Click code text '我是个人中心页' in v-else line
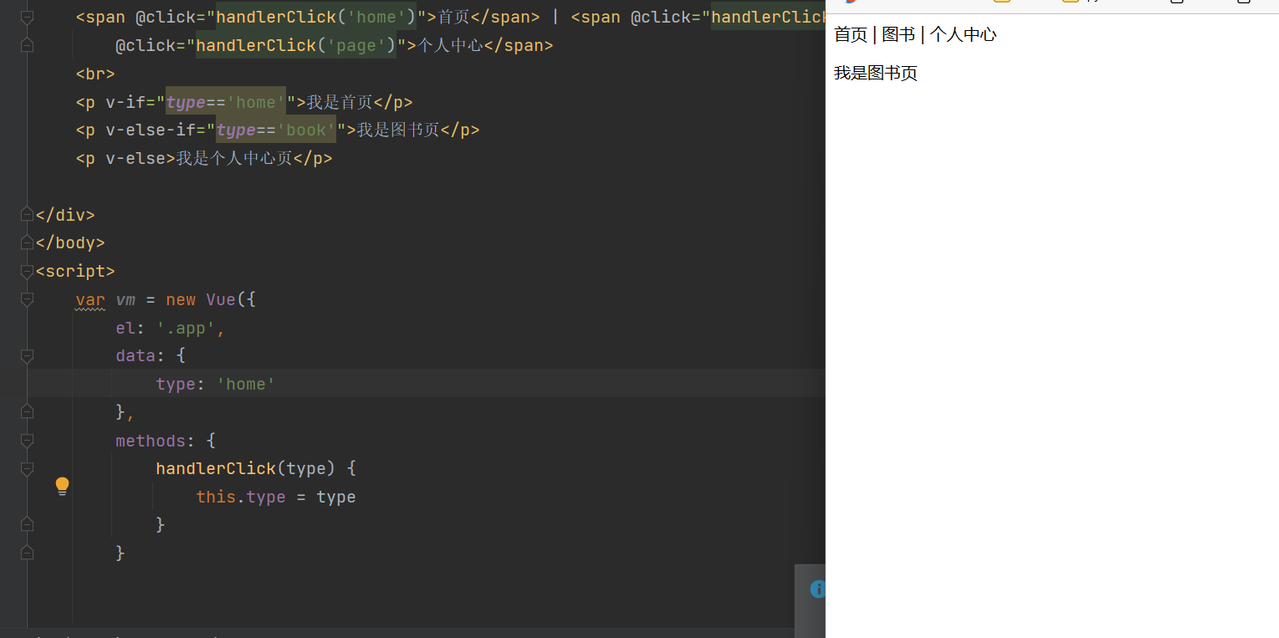Image resolution: width=1279 pixels, height=638 pixels. 234,158
